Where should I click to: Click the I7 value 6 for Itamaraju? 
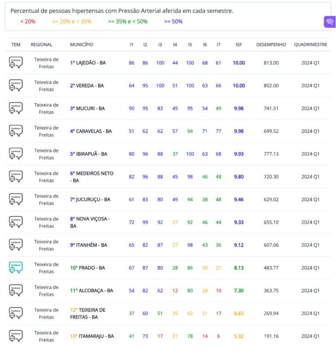(219, 336)
